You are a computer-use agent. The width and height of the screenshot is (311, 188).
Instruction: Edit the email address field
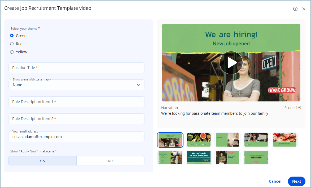click(x=77, y=137)
